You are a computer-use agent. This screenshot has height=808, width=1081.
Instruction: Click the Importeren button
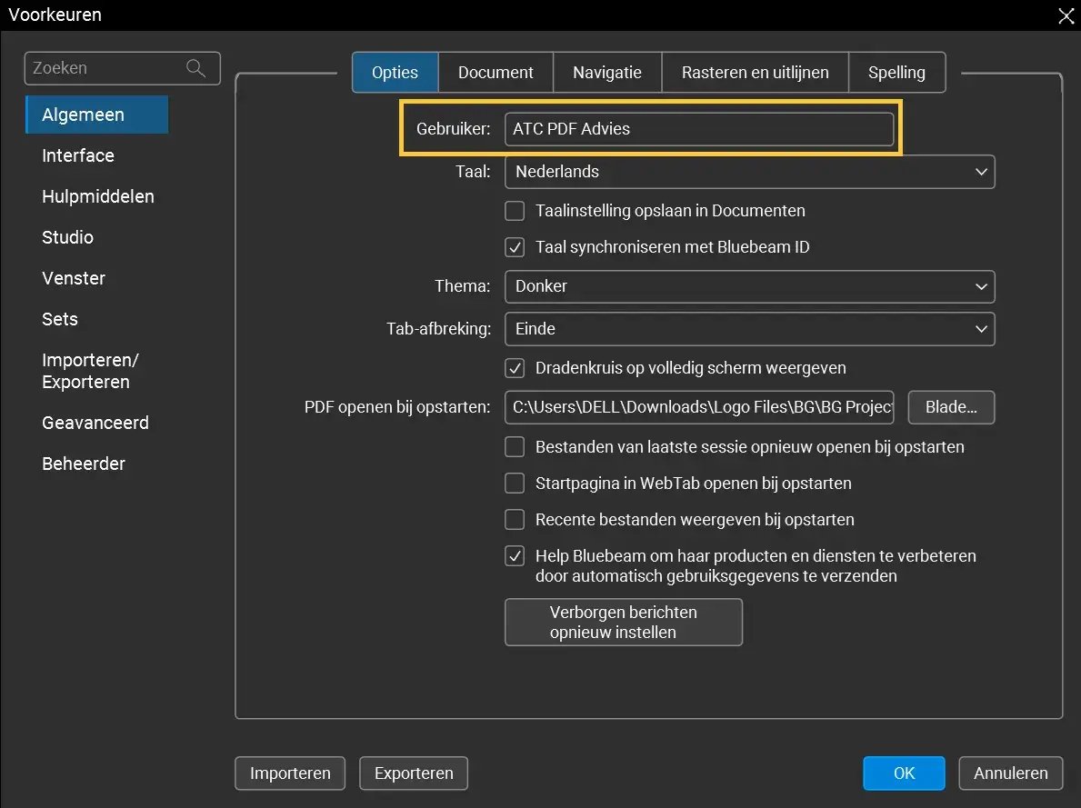pyautogui.click(x=290, y=773)
